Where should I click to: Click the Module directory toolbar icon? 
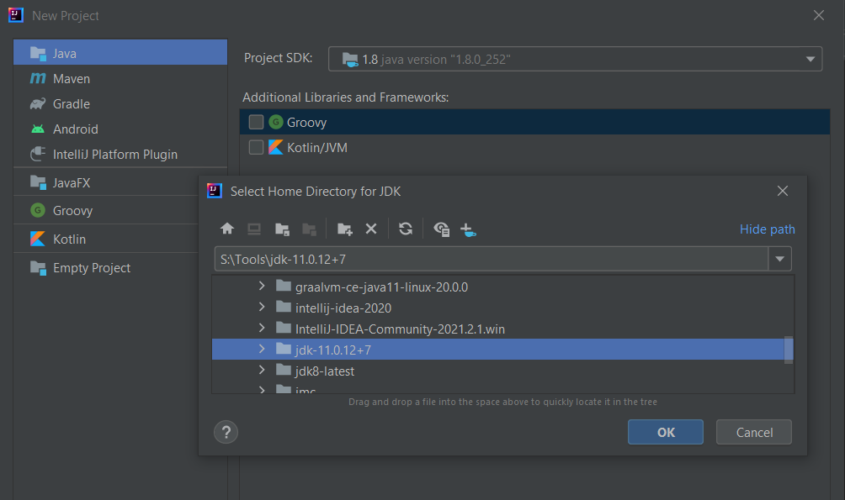pos(310,229)
